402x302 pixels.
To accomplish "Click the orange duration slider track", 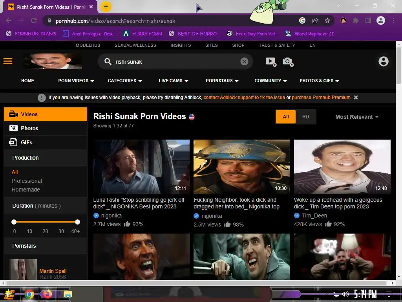I will click(x=46, y=222).
